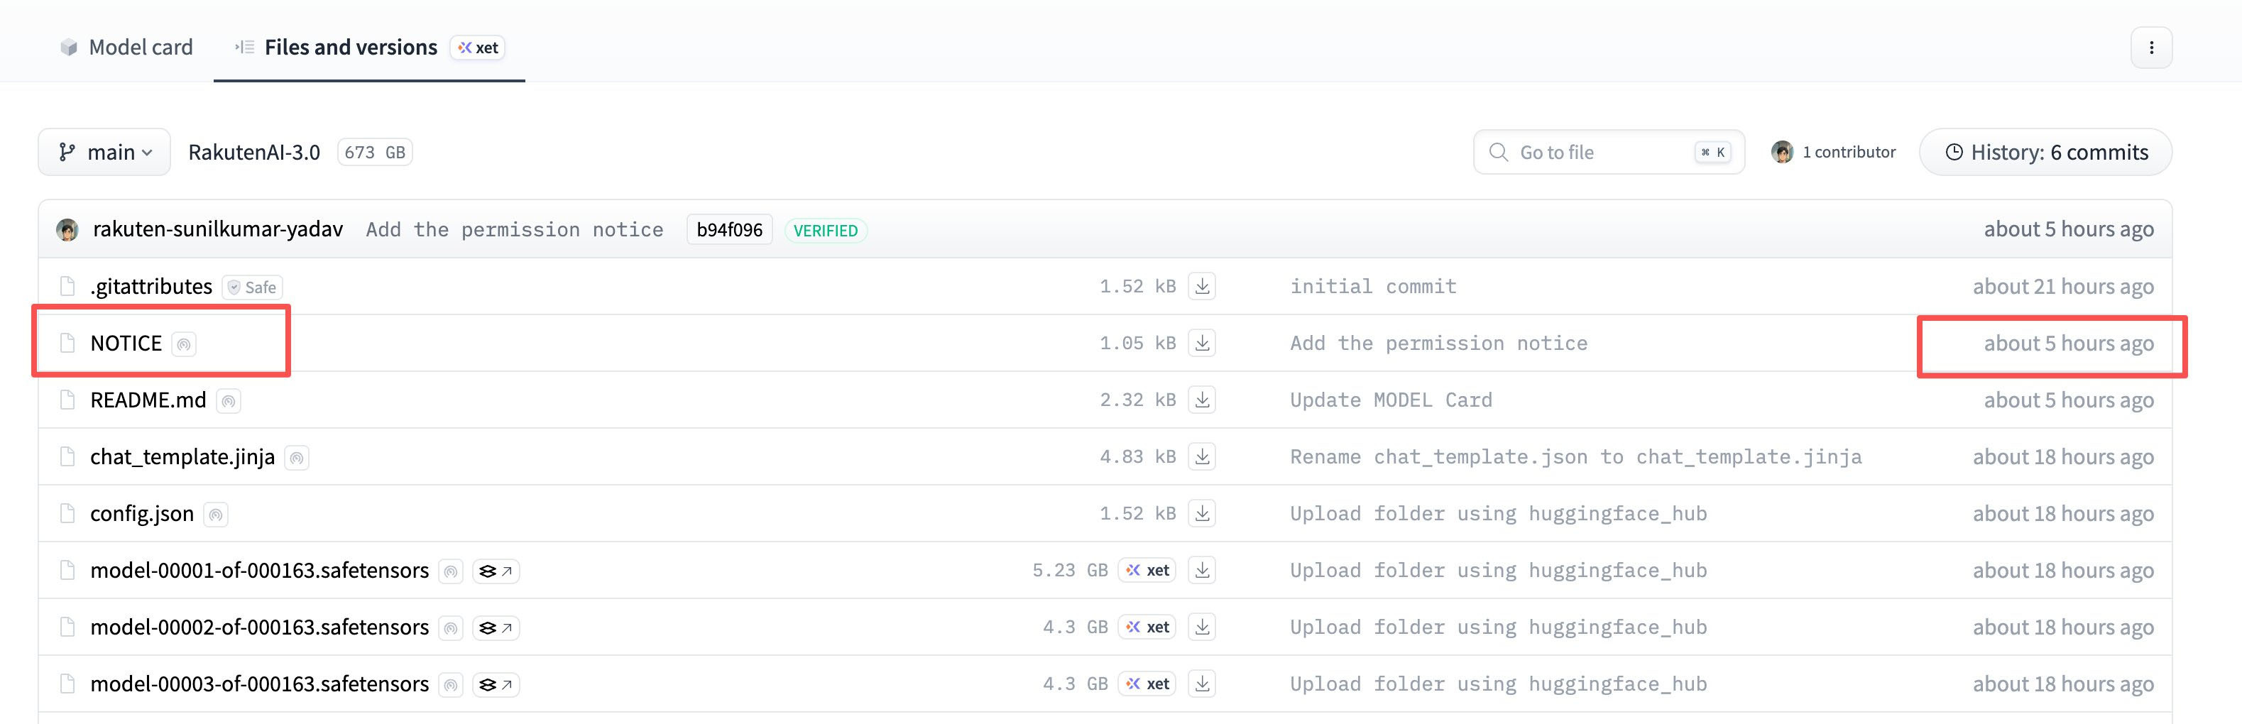This screenshot has height=724, width=2242.
Task: Click the scan icon beside config.json
Action: [x=216, y=515]
